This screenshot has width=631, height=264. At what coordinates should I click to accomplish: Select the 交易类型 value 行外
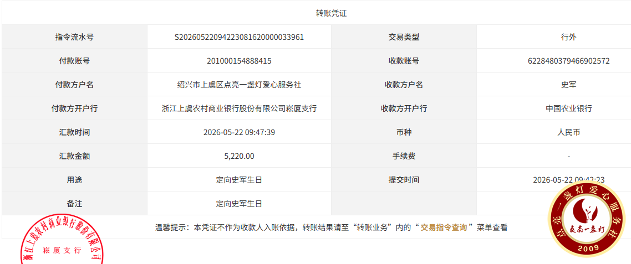(x=569, y=37)
